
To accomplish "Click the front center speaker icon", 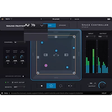I will point(56,37).
